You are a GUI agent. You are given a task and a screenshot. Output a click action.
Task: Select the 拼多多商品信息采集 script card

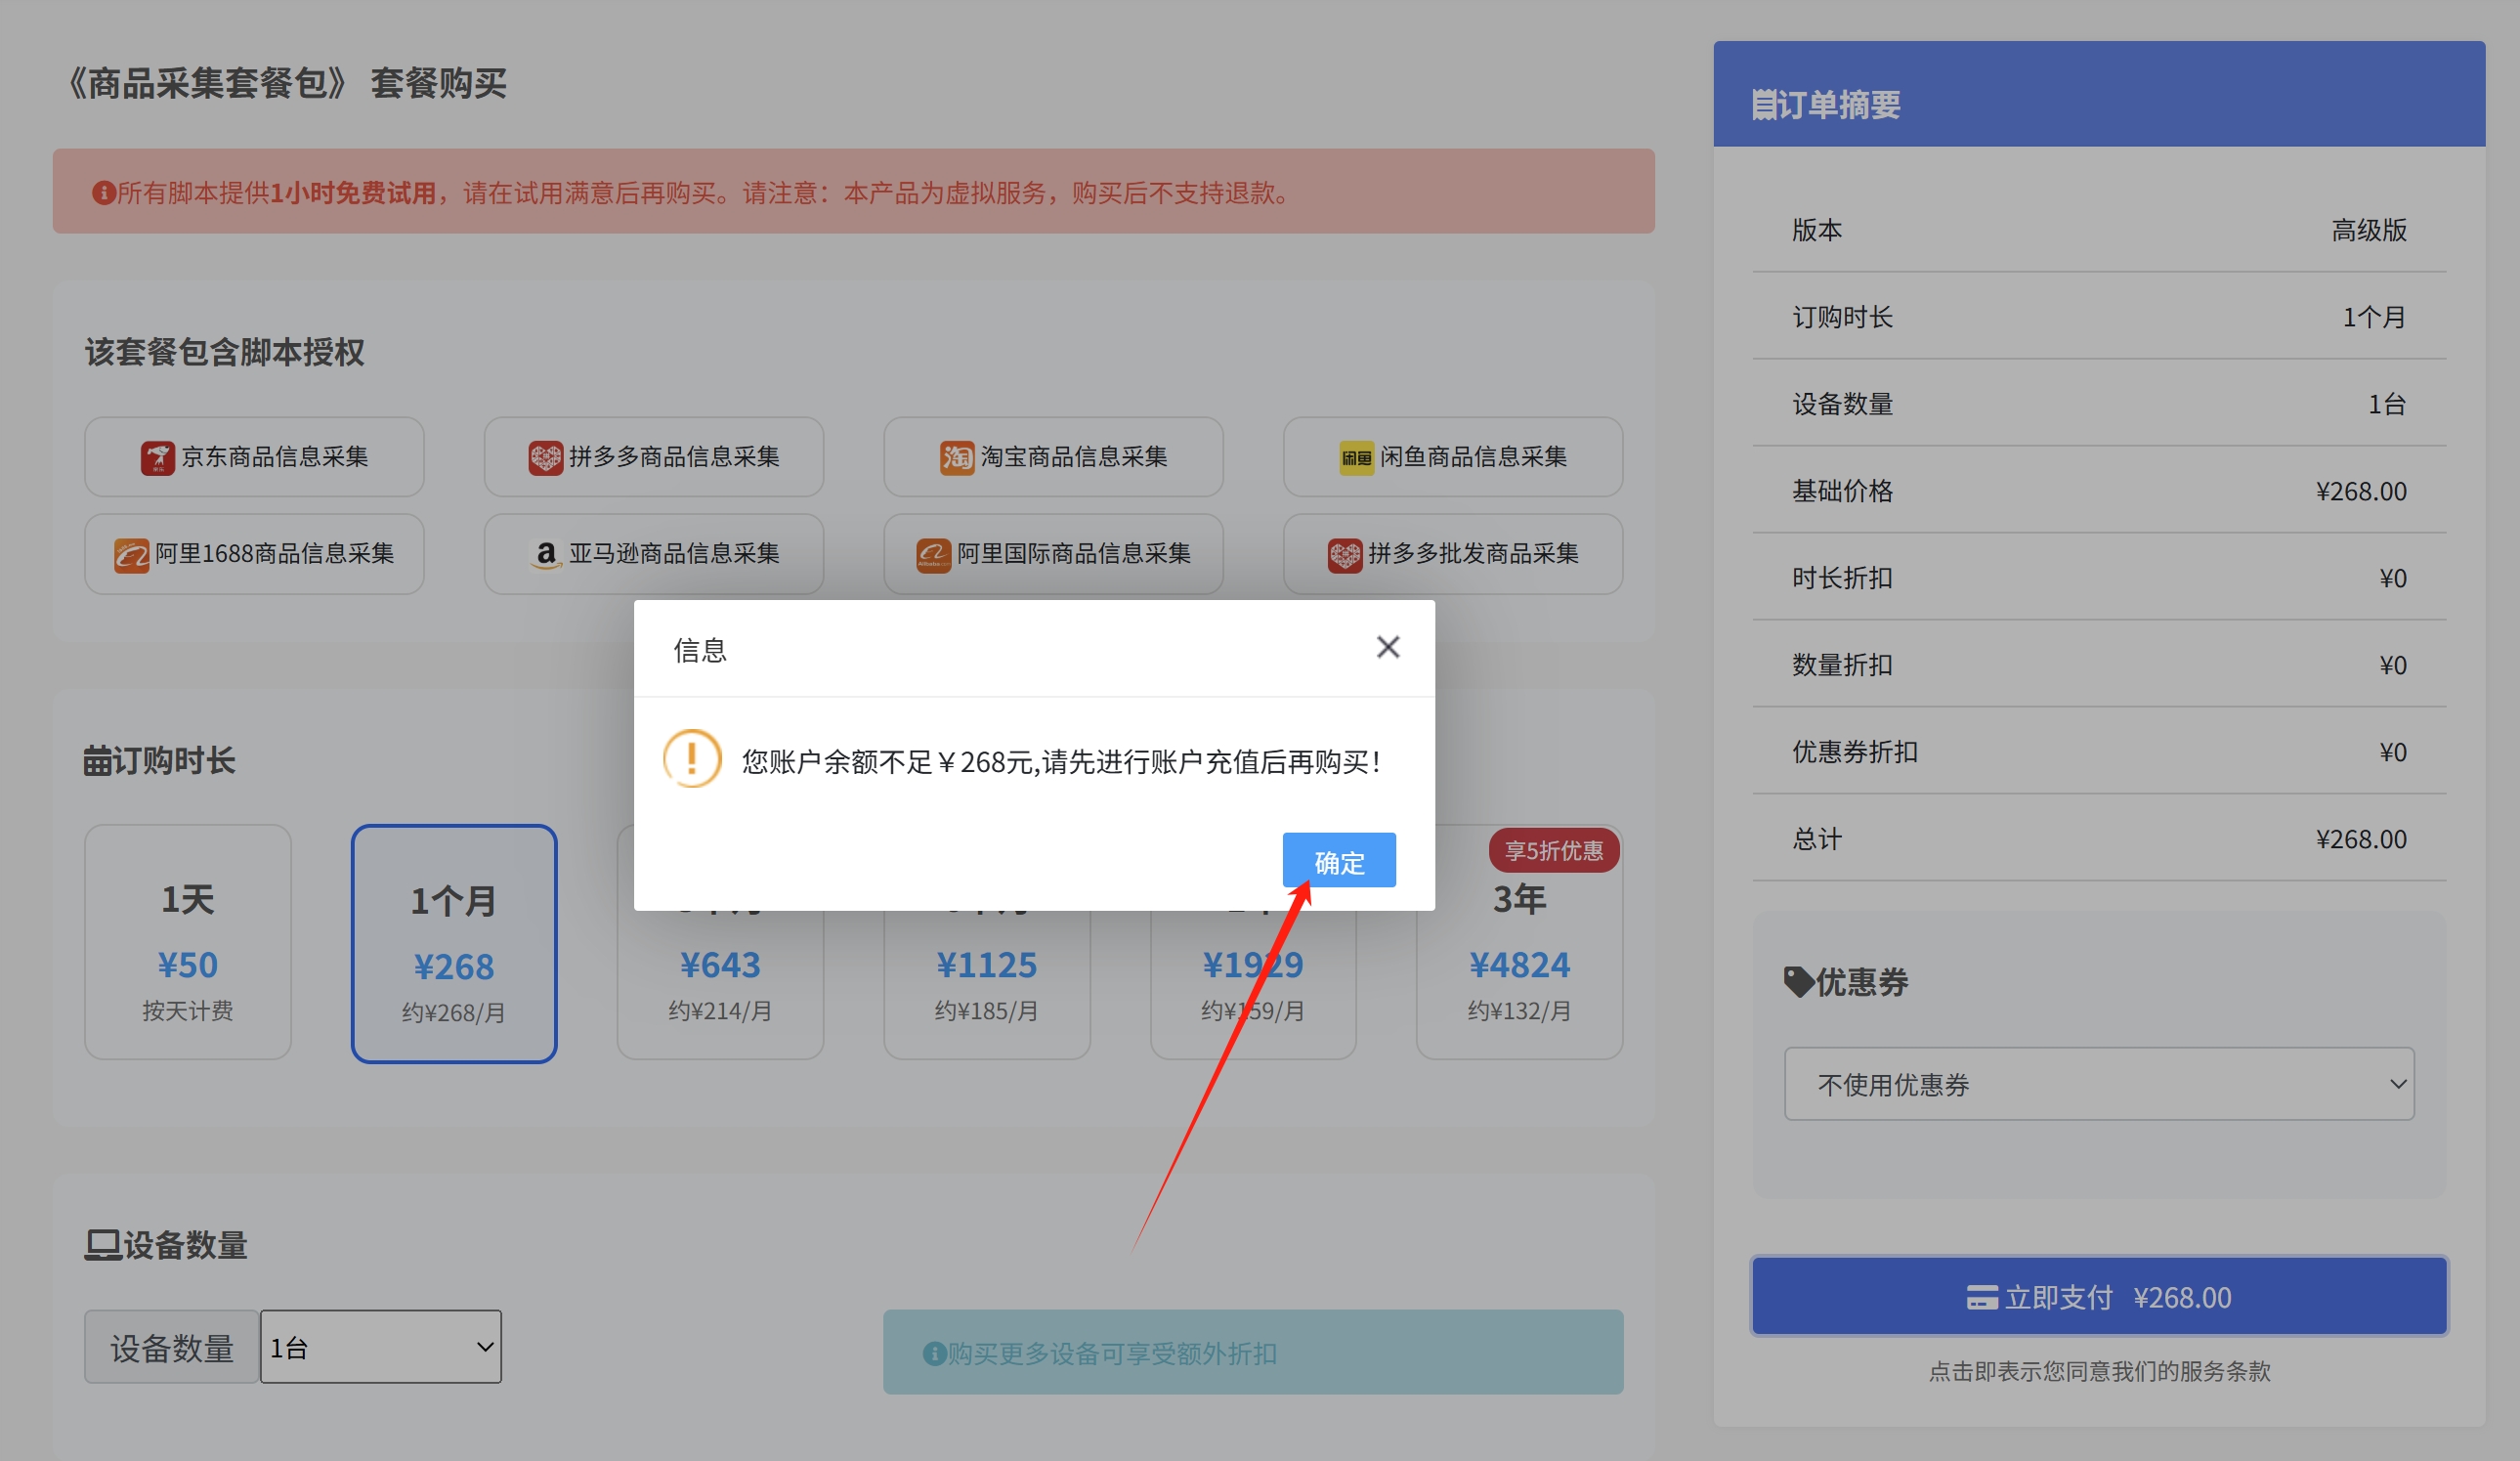[654, 457]
